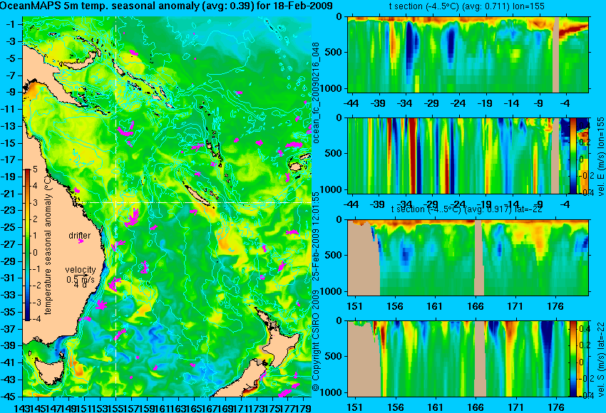Click the 't section ... lon=155' panel title
Image resolution: width=606 pixels, height=413 pixels.
(x=467, y=6)
